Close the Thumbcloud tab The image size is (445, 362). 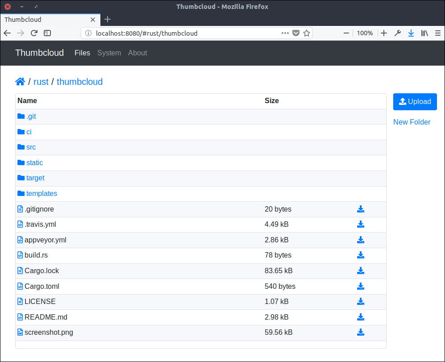pos(93,20)
